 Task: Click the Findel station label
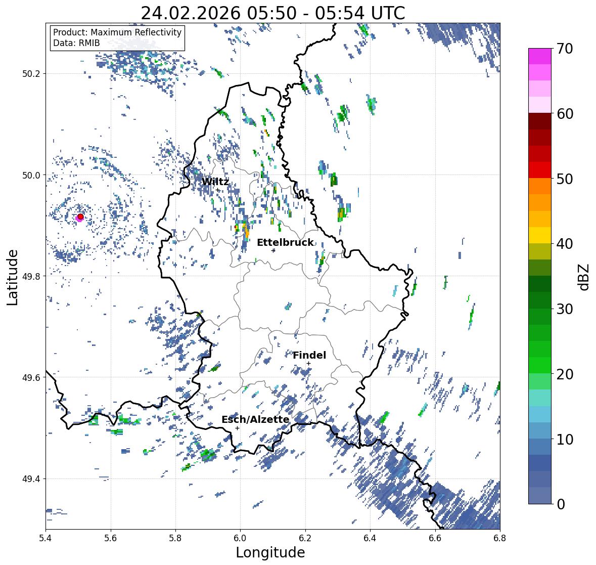[x=309, y=355]
